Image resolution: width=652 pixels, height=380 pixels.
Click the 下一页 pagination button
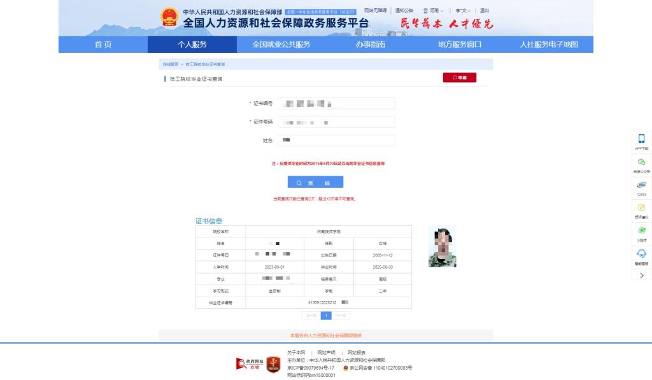pyautogui.click(x=341, y=316)
